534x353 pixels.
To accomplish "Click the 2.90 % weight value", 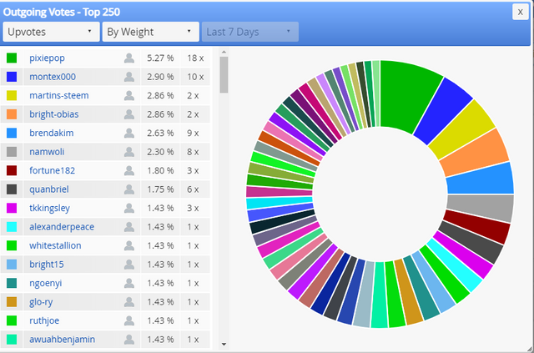I will point(160,77).
